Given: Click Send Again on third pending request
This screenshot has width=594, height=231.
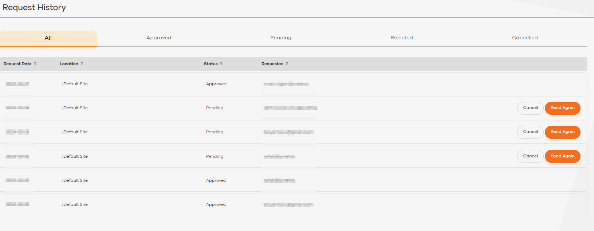Looking at the screenshot, I should [562, 156].
